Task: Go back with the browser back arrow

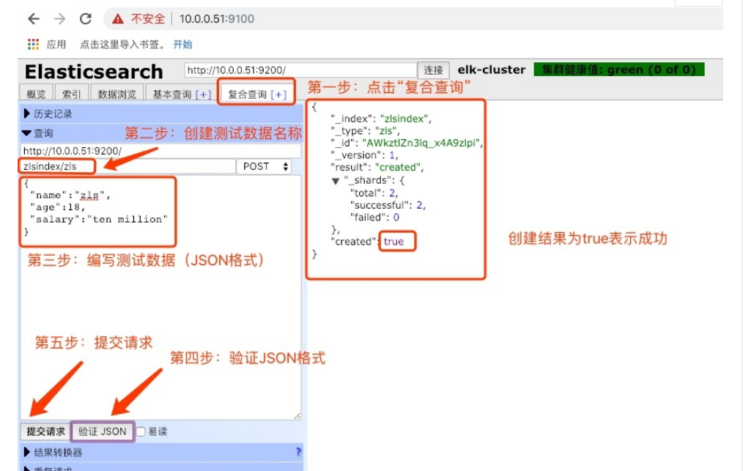Action: [x=34, y=19]
